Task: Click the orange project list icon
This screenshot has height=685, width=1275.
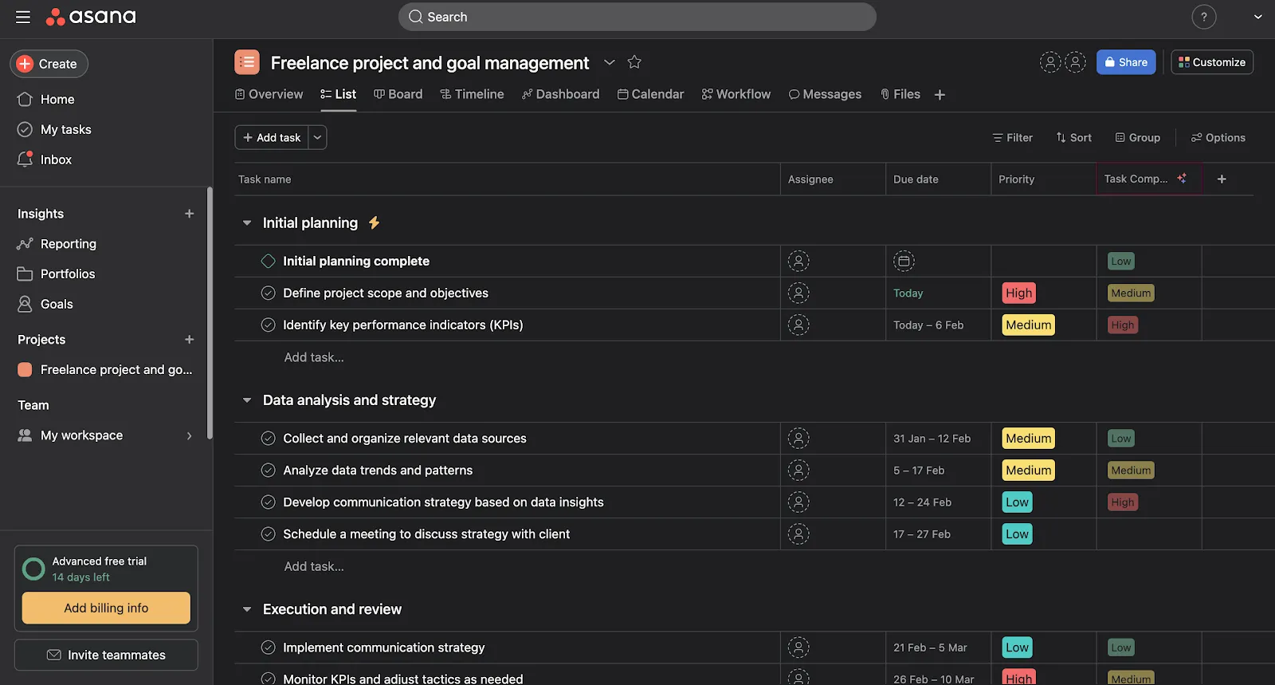Action: (x=247, y=62)
